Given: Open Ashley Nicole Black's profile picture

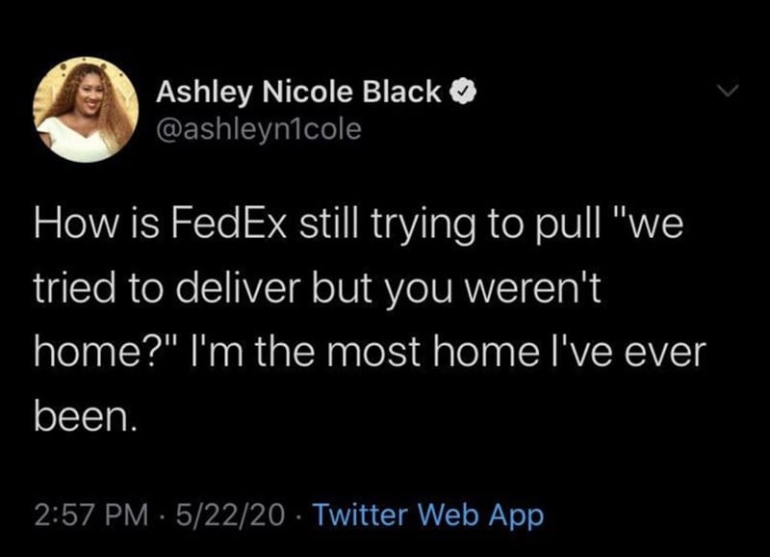Looking at the screenshot, I should click(x=86, y=109).
